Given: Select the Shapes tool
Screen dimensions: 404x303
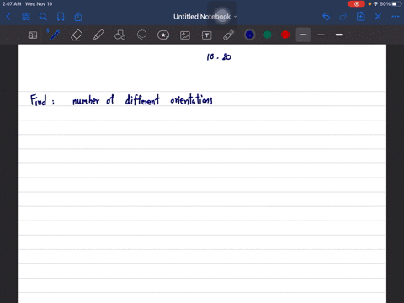Looking at the screenshot, I should 120,35.
